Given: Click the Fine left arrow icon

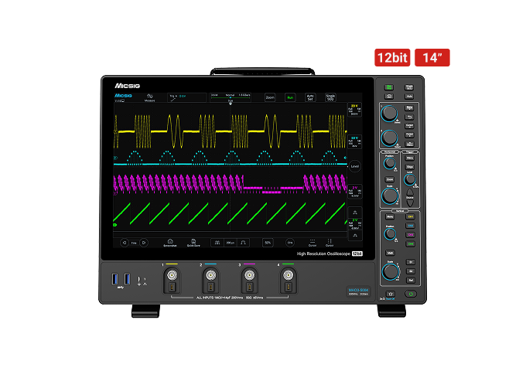Looking at the screenshot, I should [x=125, y=243].
